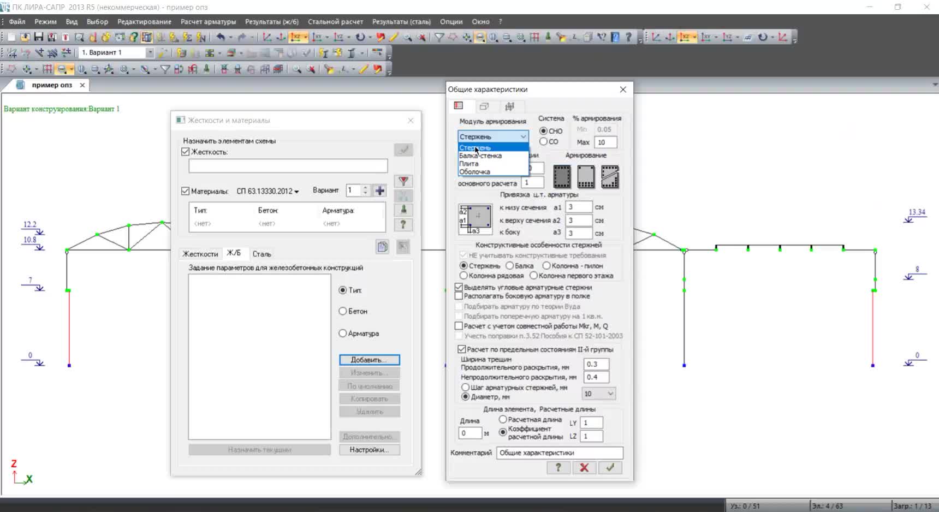Click the New document icon in the toolbar
939x512 pixels.
(11, 37)
